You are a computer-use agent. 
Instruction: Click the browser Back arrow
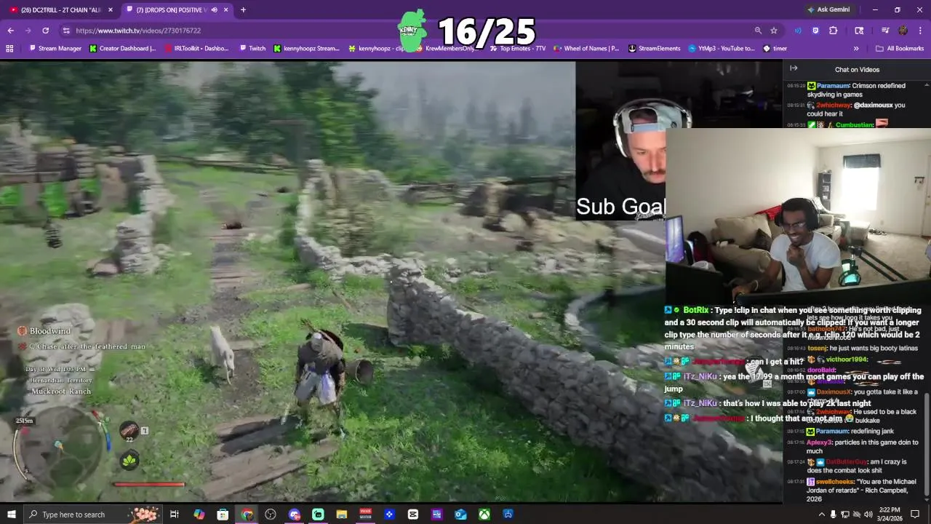click(x=10, y=31)
